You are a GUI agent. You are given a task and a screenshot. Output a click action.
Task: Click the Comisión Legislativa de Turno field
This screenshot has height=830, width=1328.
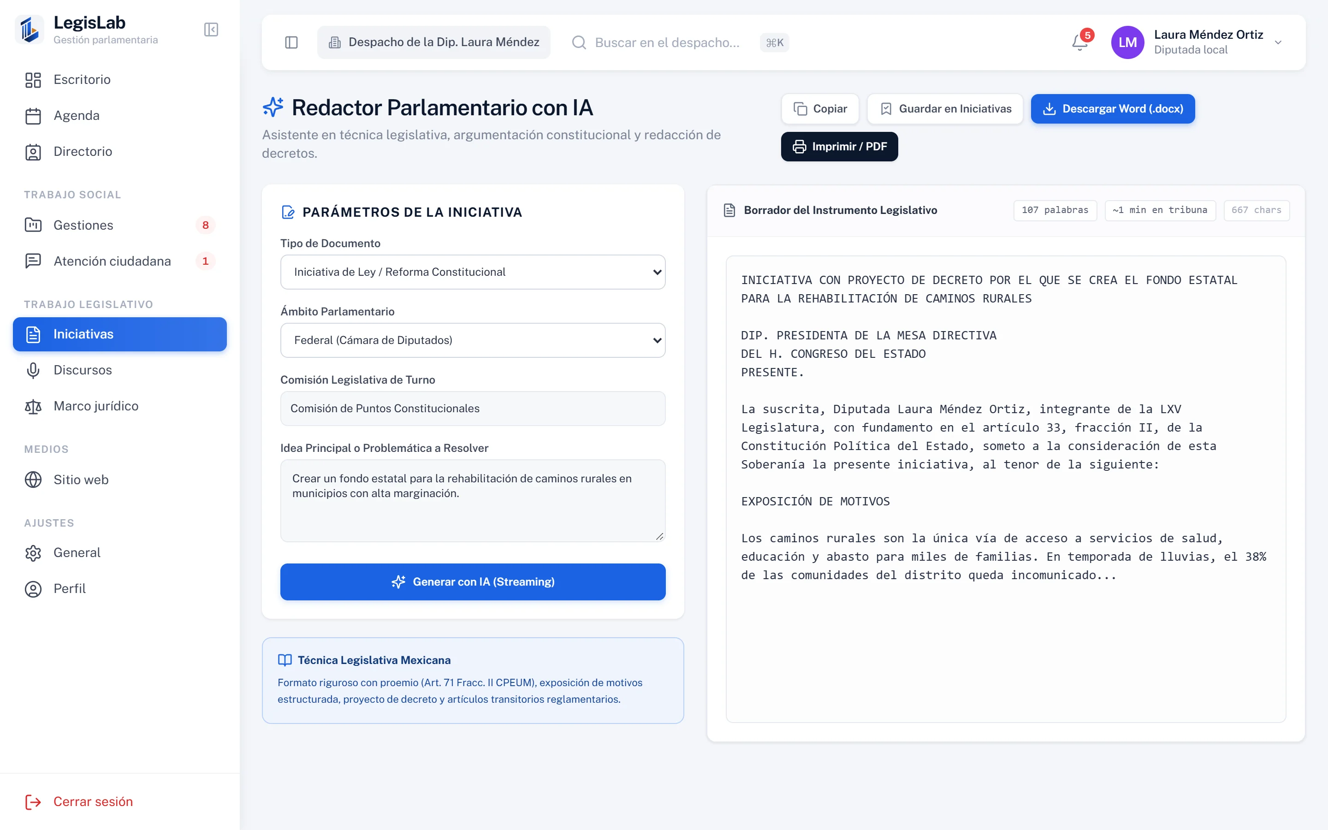point(473,409)
